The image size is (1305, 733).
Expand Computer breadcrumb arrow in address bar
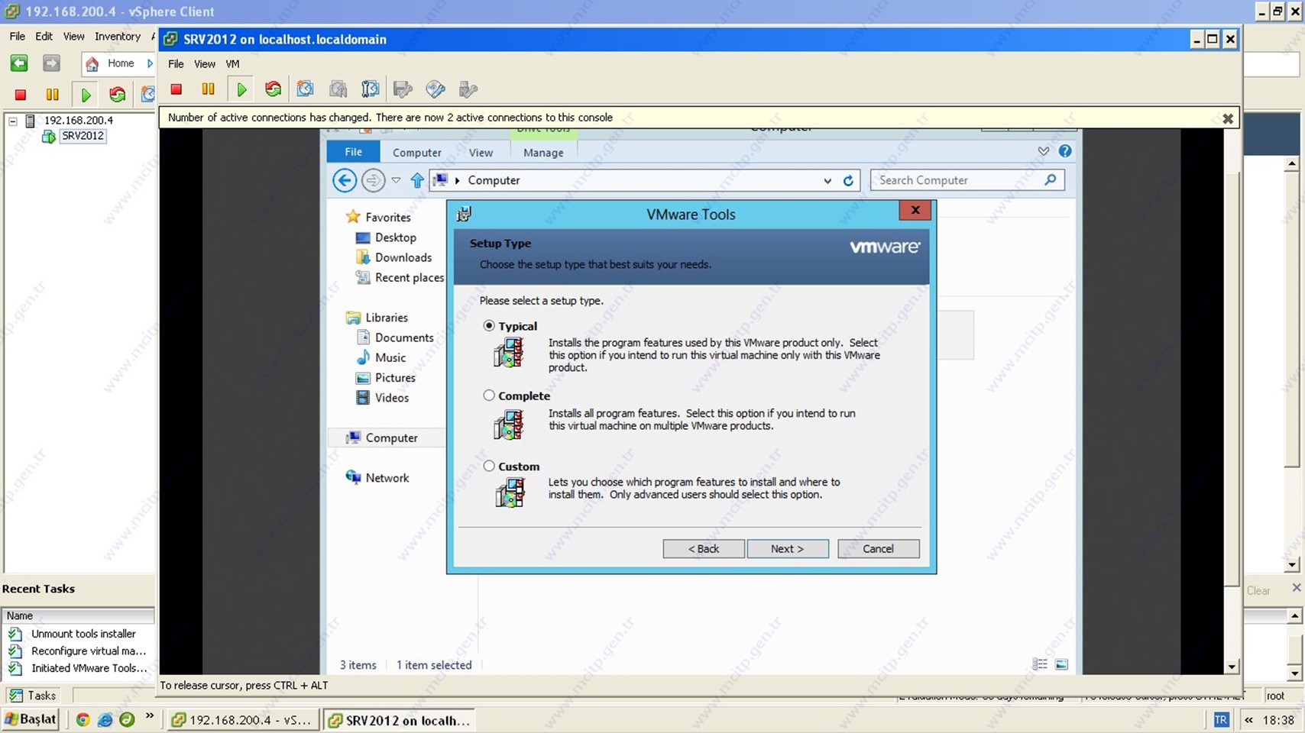pos(458,180)
